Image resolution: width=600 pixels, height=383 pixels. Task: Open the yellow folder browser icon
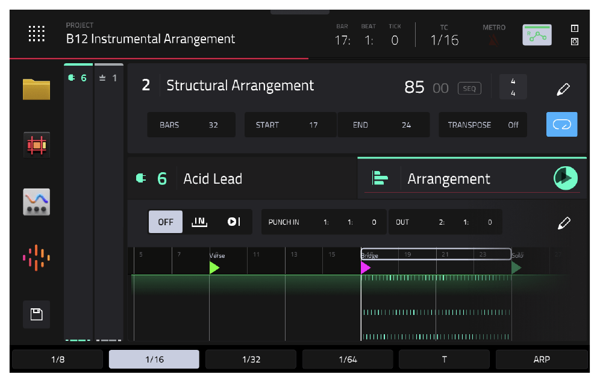coord(36,89)
